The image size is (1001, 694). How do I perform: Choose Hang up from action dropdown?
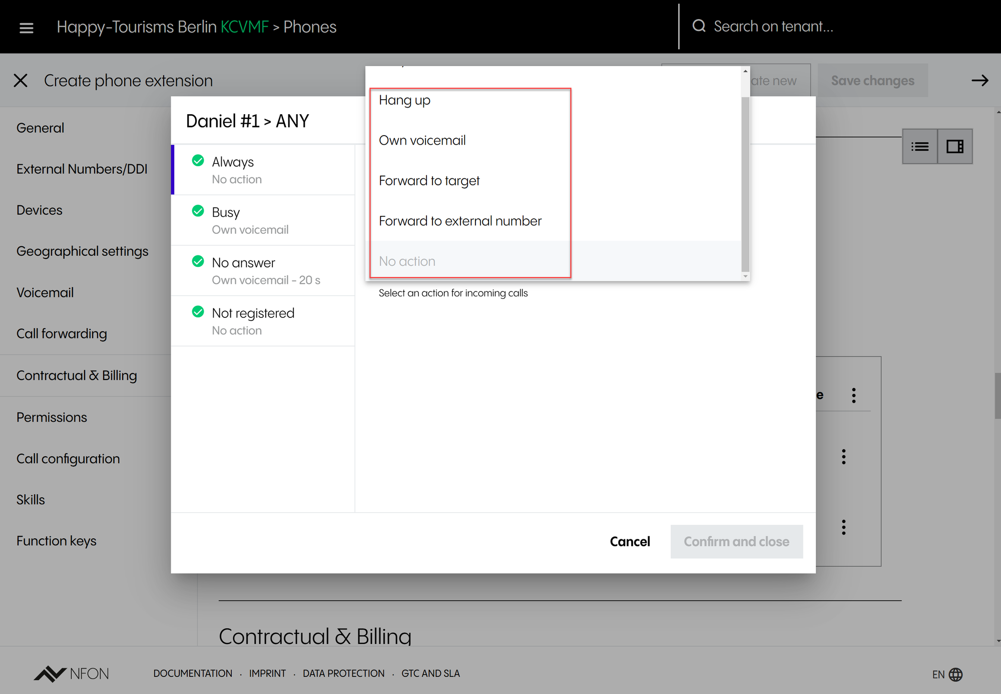[404, 100]
